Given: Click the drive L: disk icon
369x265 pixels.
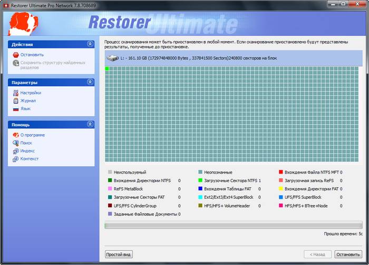Looking at the screenshot, I should click(x=112, y=58).
